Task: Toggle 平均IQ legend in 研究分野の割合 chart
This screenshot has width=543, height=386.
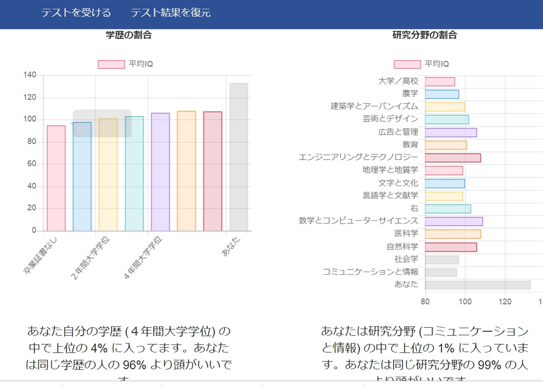Action: click(x=421, y=64)
